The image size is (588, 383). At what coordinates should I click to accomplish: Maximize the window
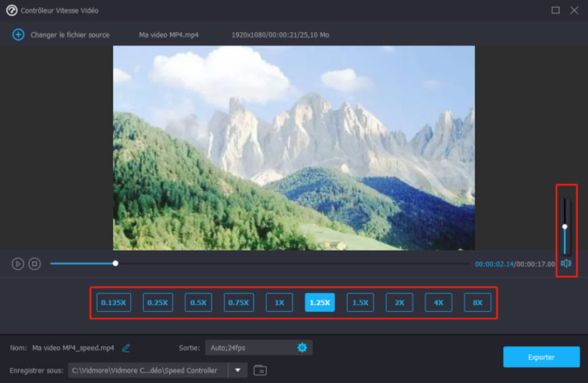tap(556, 10)
